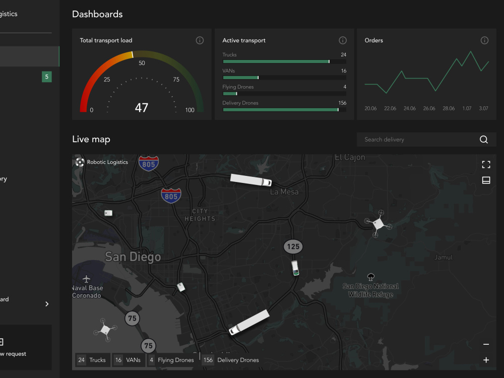Click the route 125 shield
The image size is (504, 378).
293,246
